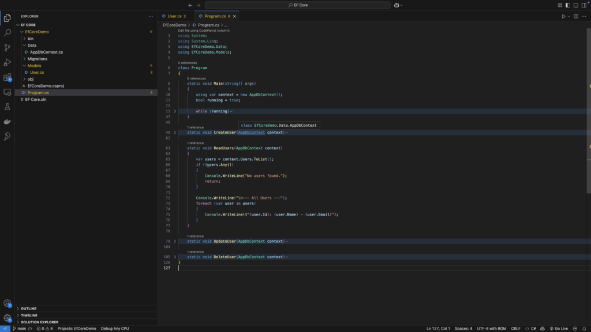Close the Program.cs tab
Image resolution: width=591 pixels, height=332 pixels.
234,16
